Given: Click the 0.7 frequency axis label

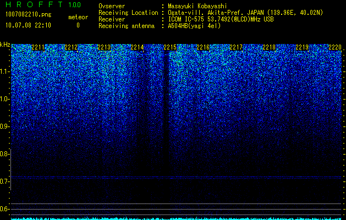Looking at the screenshot, I should pos(4,182).
